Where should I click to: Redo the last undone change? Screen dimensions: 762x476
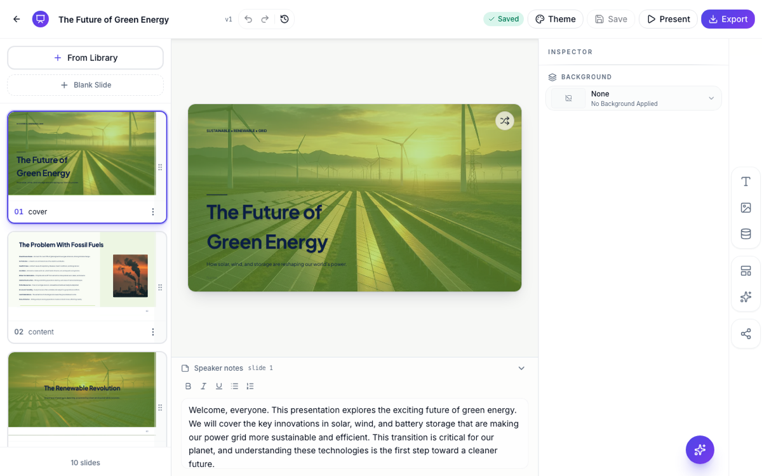(x=265, y=19)
